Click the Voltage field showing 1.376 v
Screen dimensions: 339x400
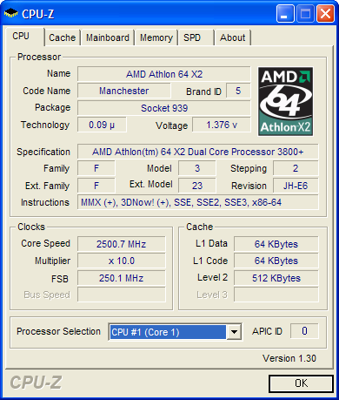pos(222,125)
